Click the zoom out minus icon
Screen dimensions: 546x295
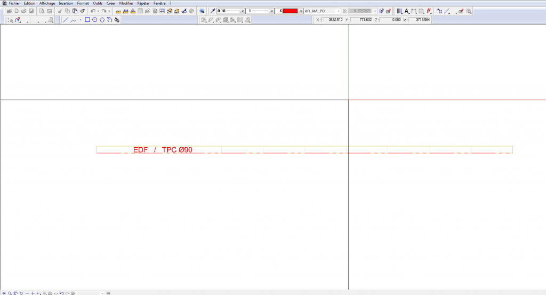27,293
